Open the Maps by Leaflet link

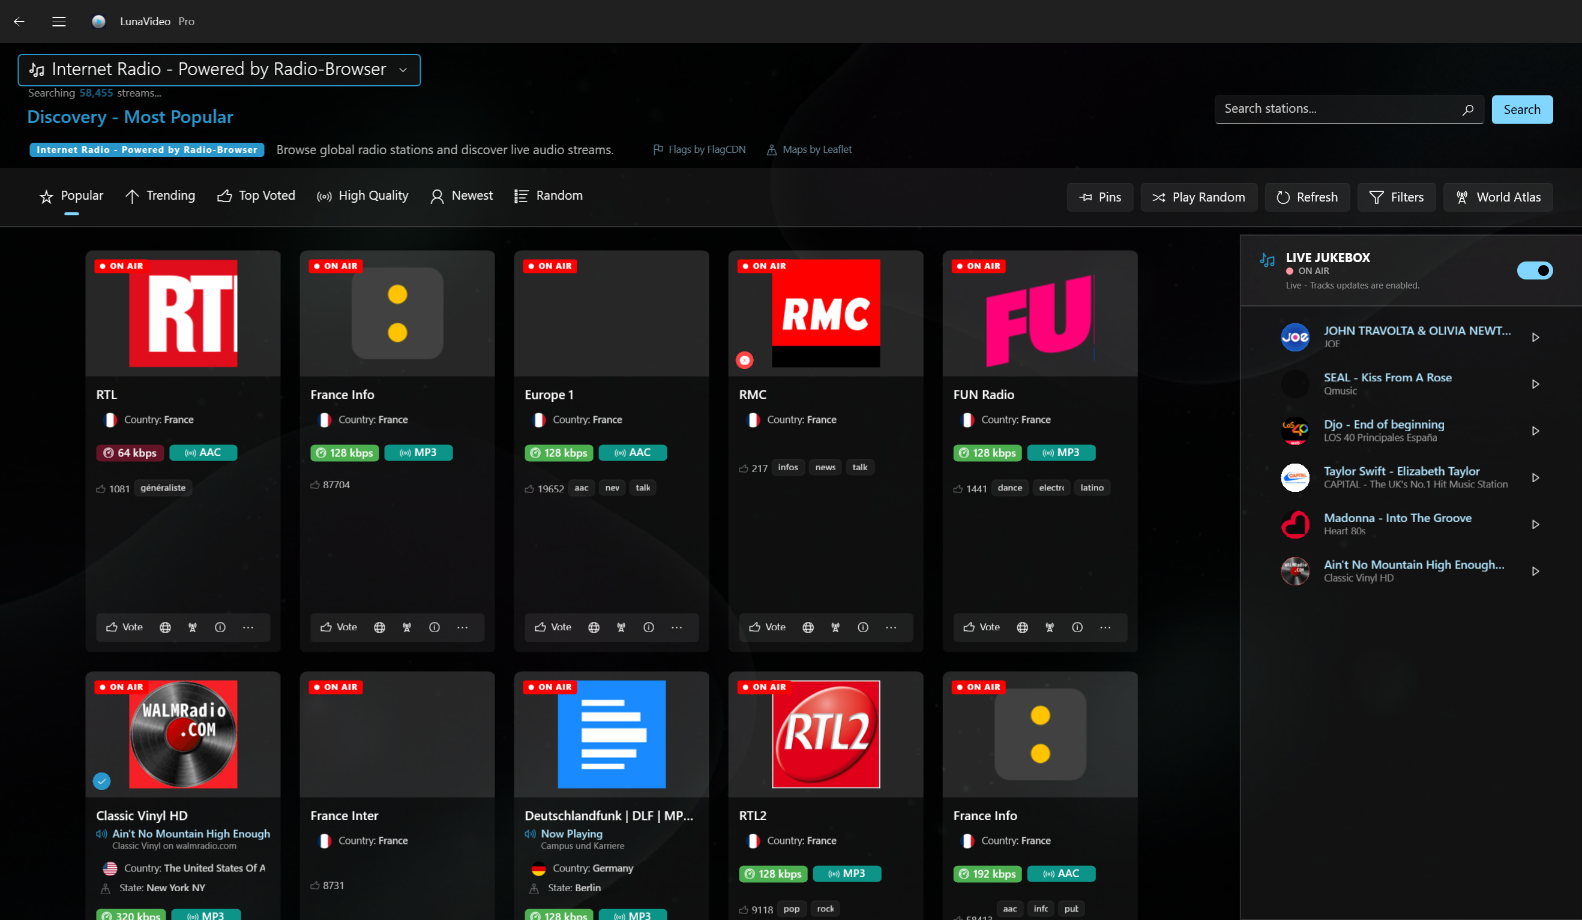(809, 149)
